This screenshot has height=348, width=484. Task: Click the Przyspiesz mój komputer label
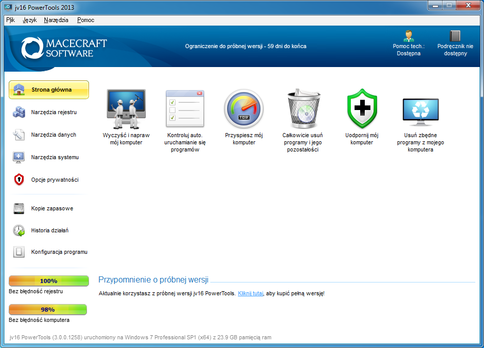pos(244,139)
